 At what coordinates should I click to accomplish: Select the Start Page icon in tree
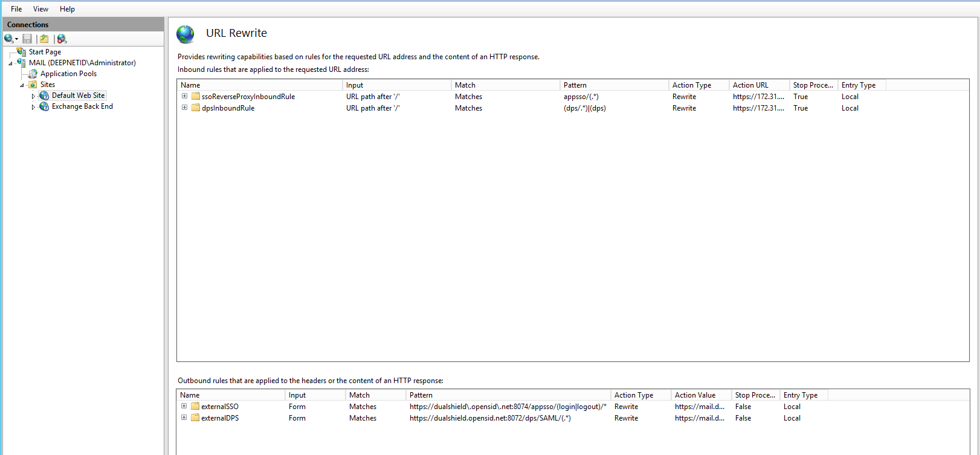click(x=22, y=52)
